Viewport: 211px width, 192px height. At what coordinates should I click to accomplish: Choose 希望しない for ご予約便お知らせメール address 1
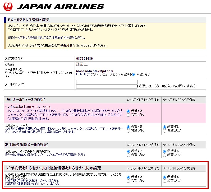pyautogui.click(x=129, y=181)
